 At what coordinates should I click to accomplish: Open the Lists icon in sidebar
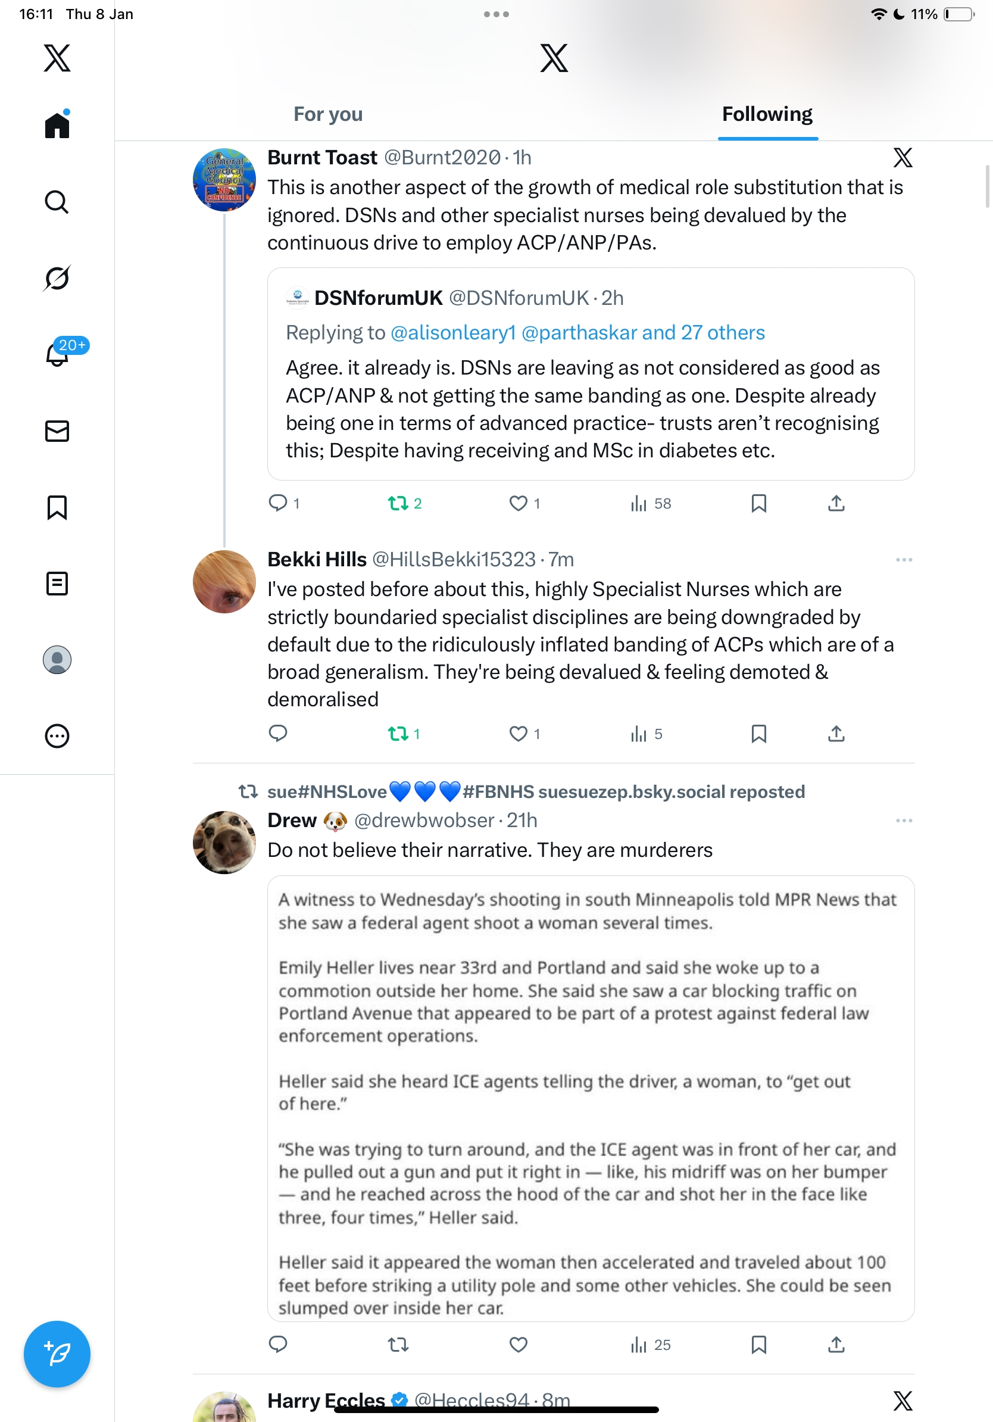click(x=57, y=584)
